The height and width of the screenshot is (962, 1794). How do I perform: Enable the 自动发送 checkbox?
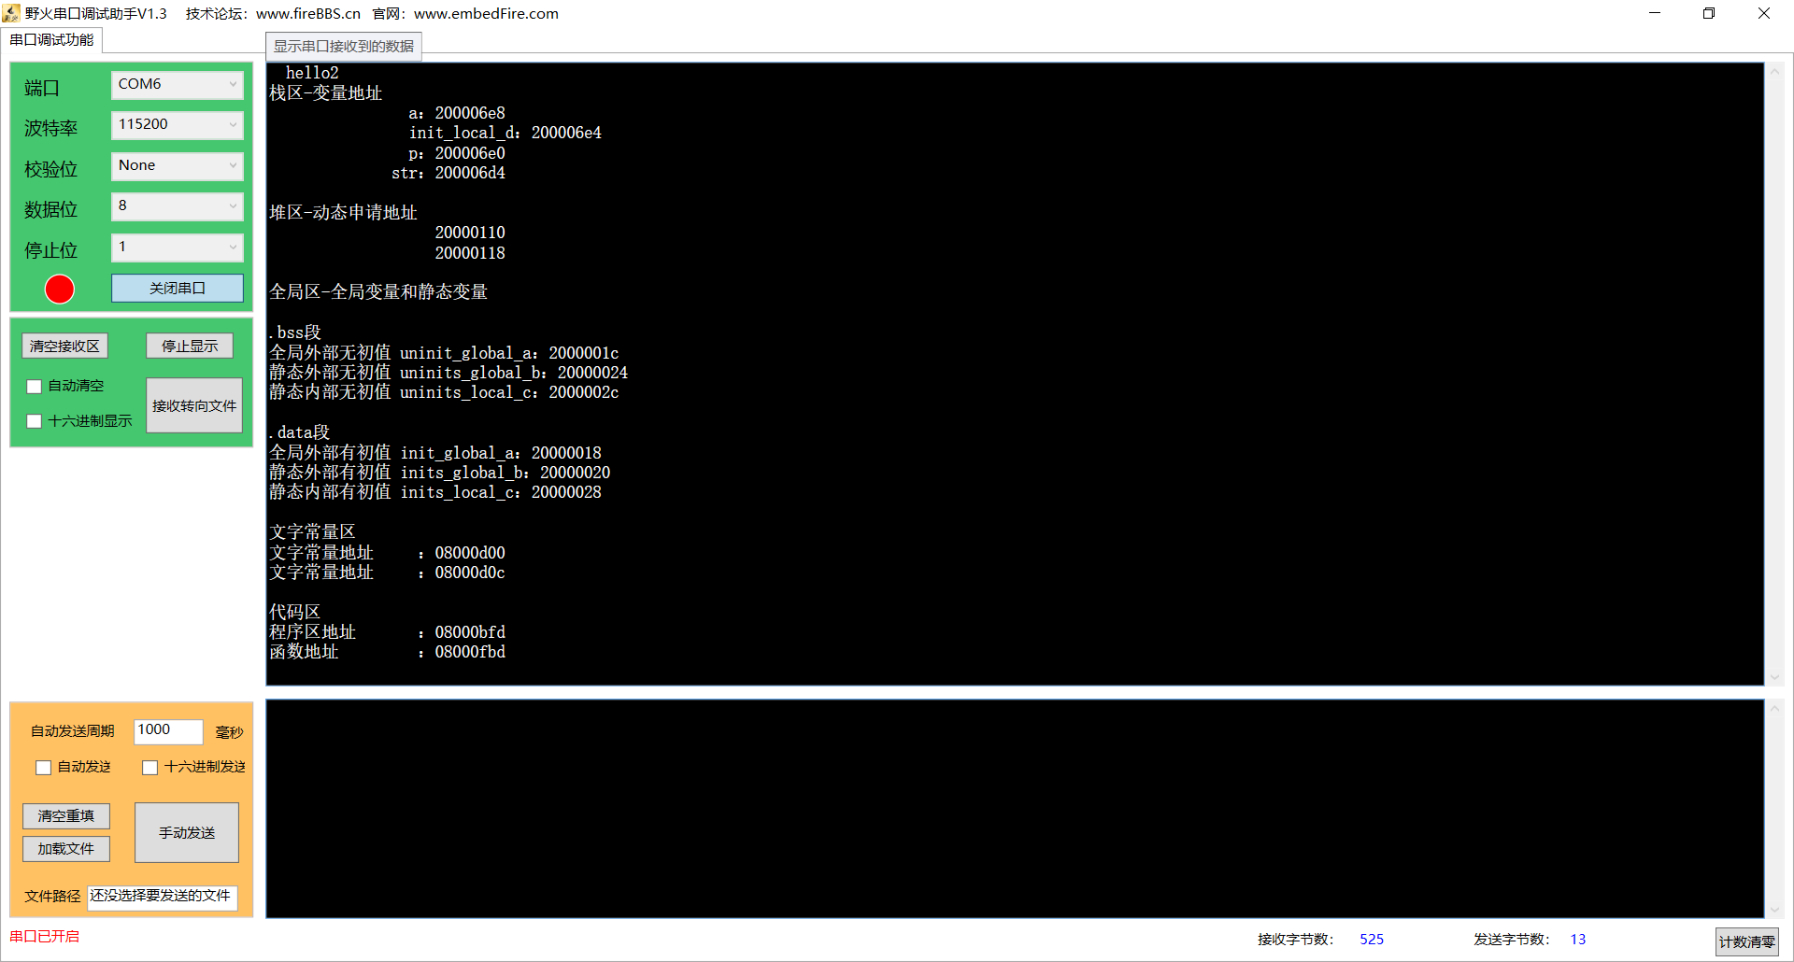click(43, 768)
